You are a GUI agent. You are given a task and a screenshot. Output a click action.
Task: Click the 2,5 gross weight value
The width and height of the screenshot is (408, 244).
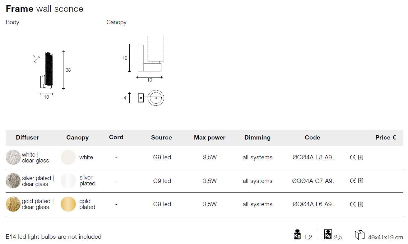click(x=338, y=237)
